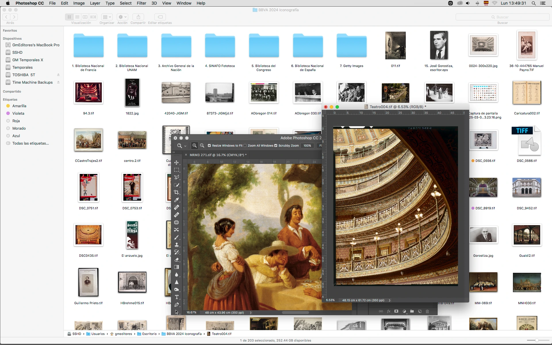This screenshot has height=345, width=552.
Task: Open the Filter menu
Action: coord(141,3)
